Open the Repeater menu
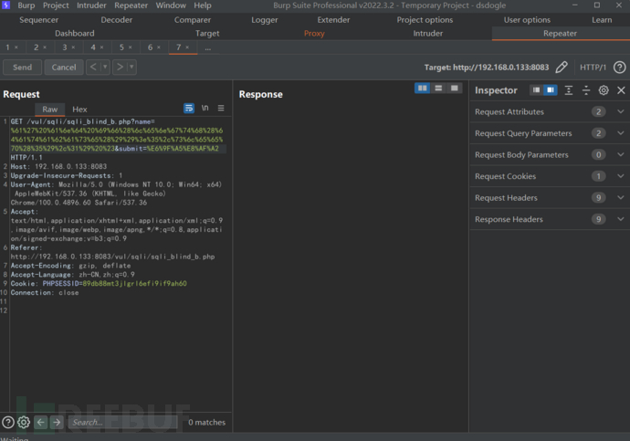 (131, 5)
